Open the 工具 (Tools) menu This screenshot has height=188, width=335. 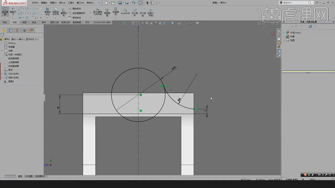pos(70,3)
